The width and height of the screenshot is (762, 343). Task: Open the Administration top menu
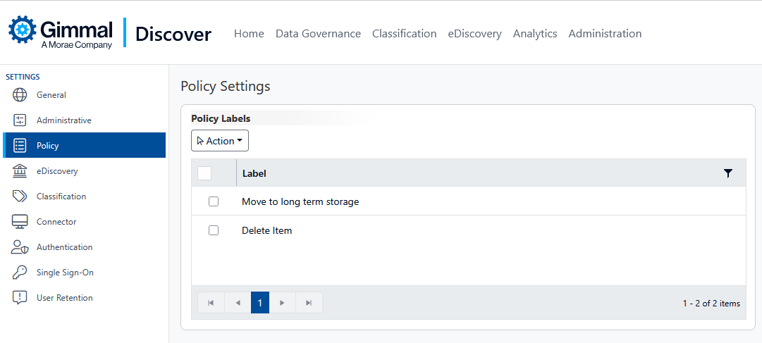pos(605,34)
